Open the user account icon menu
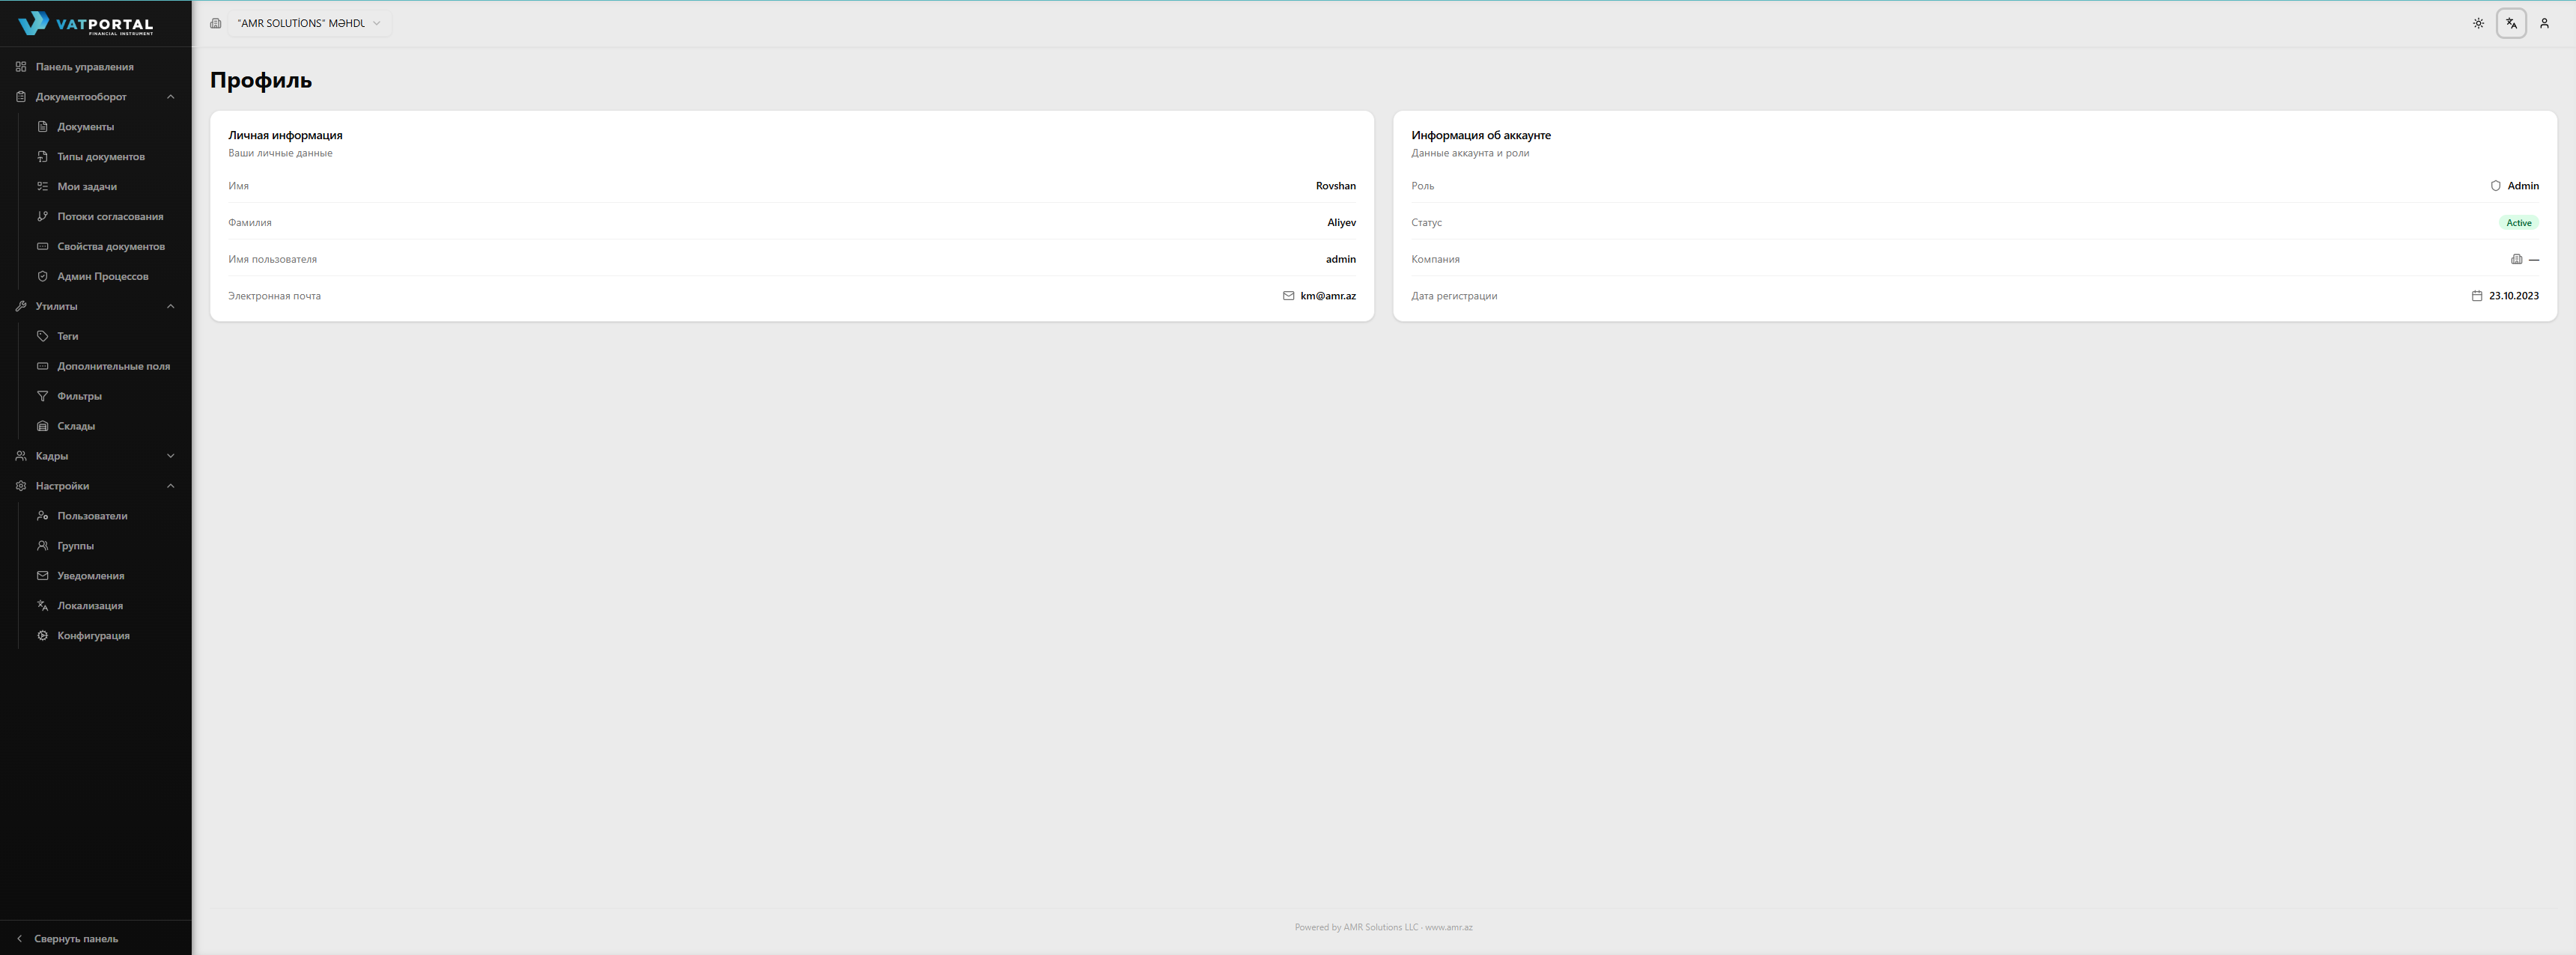This screenshot has width=2576, height=955. (x=2544, y=23)
